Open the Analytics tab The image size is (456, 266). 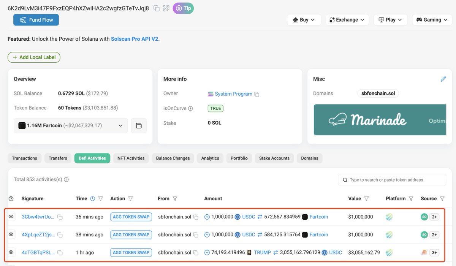coord(210,158)
